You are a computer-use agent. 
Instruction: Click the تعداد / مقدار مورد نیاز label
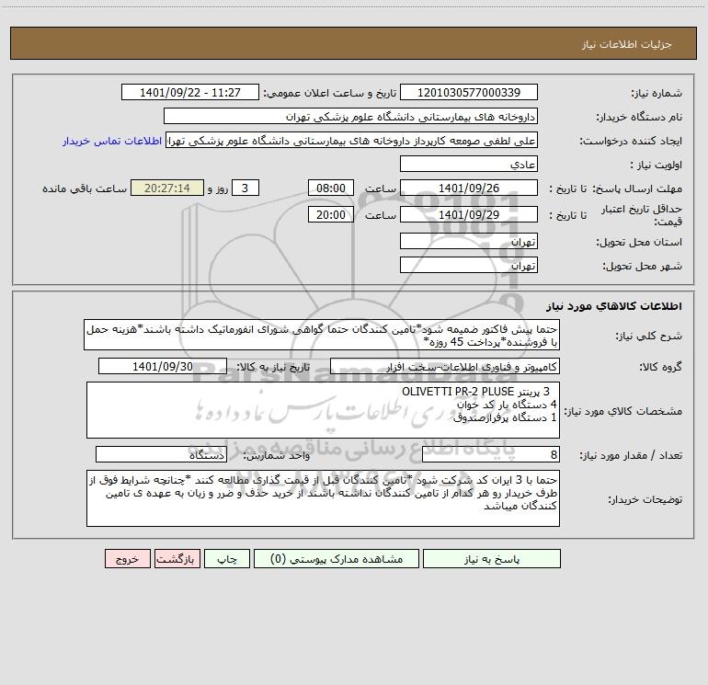(x=631, y=455)
